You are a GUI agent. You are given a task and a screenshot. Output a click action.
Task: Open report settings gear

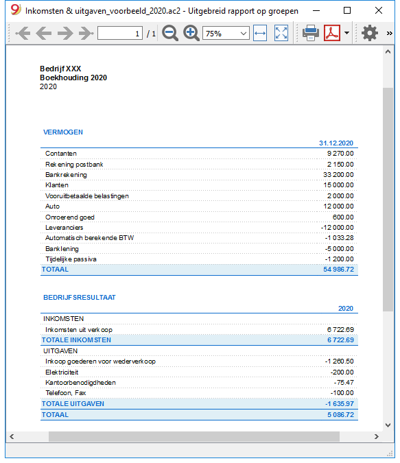click(x=370, y=33)
